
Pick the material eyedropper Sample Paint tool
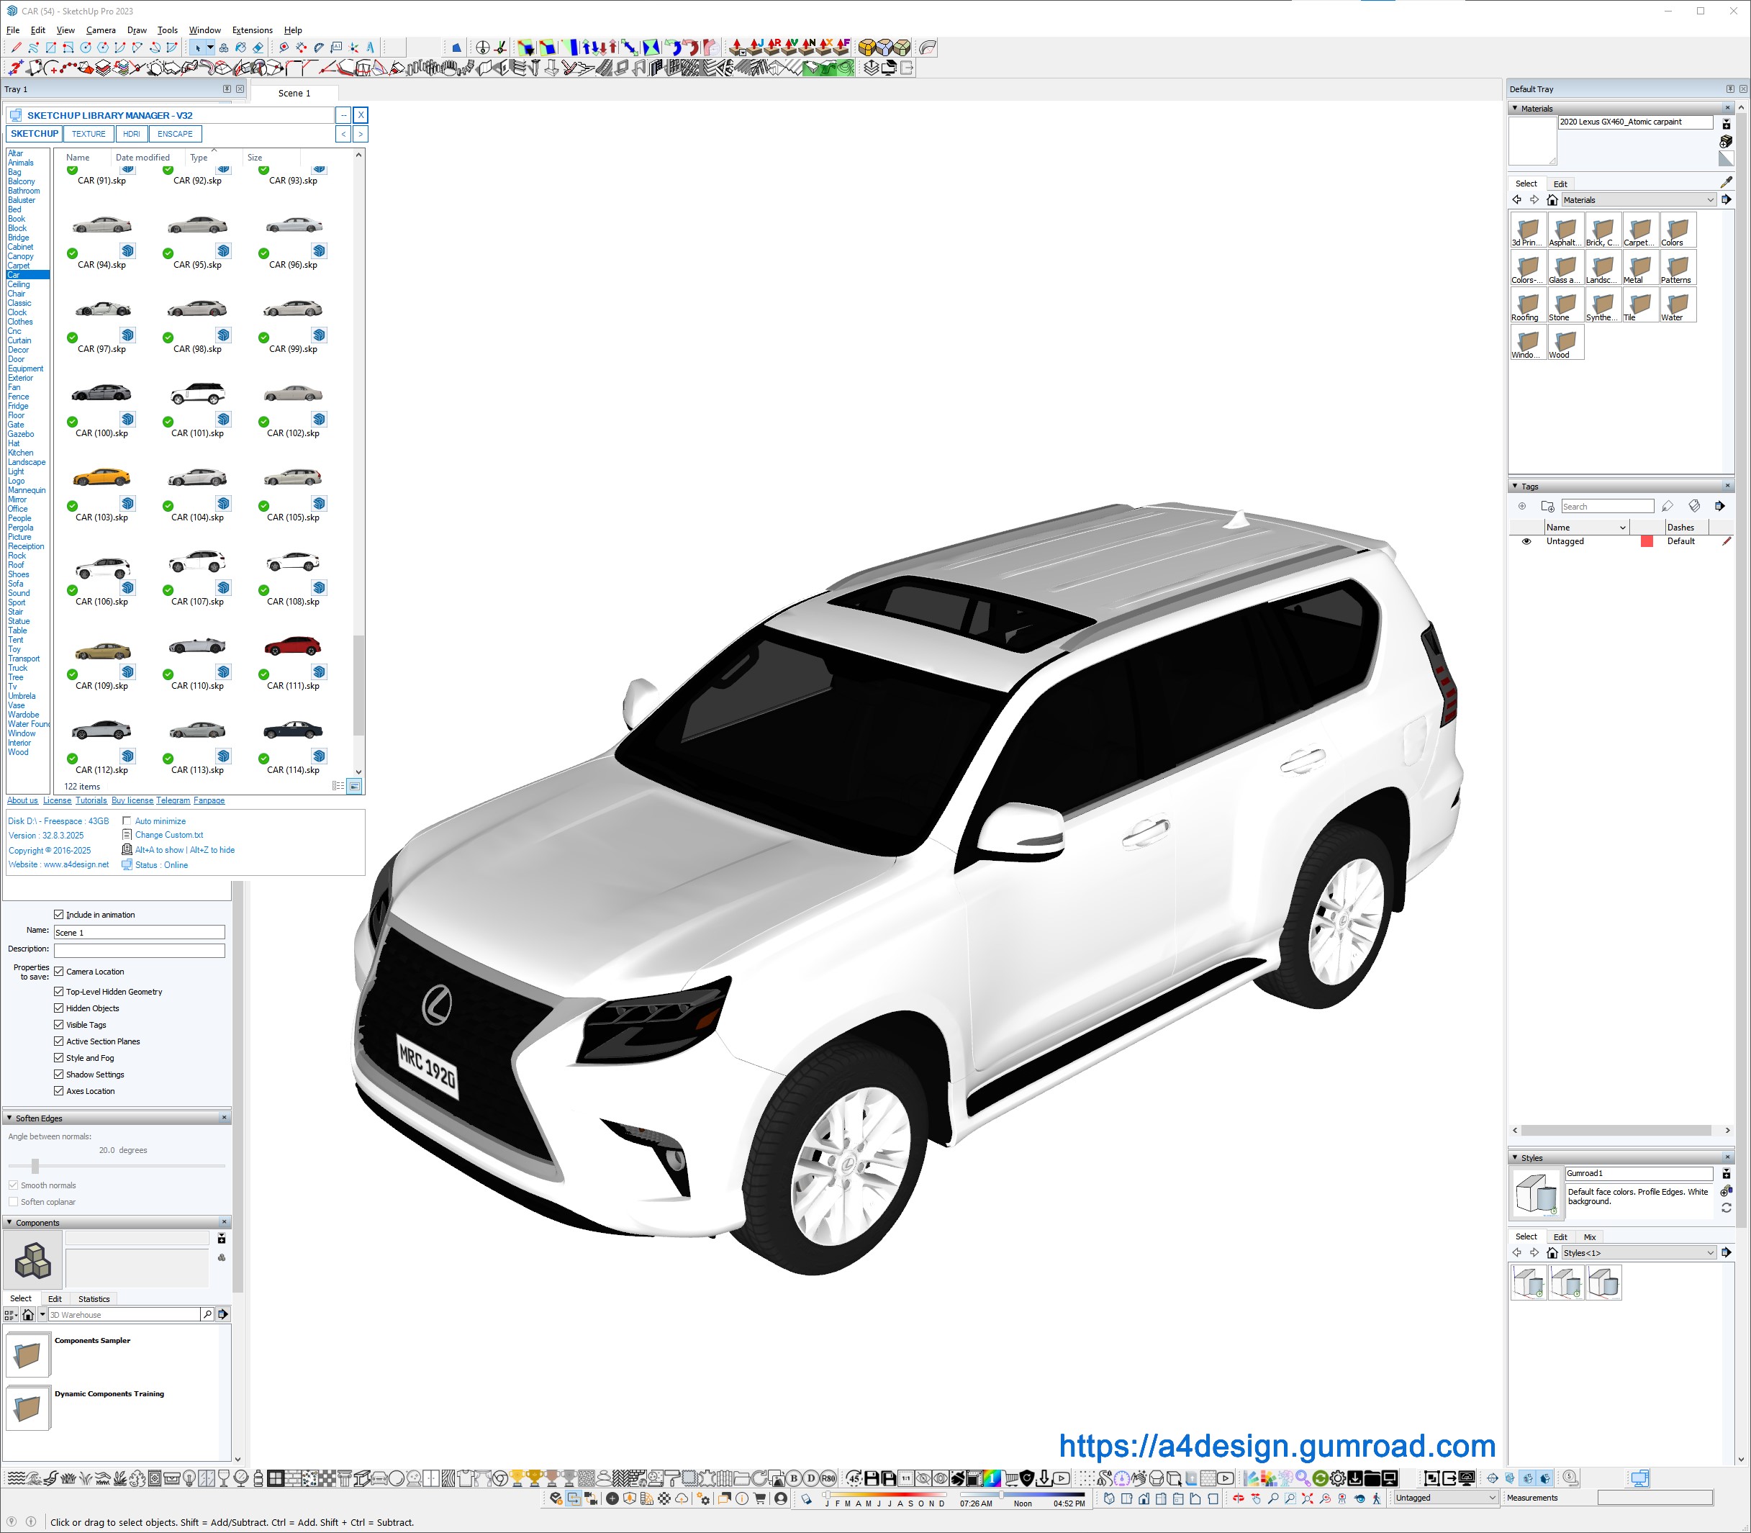point(1725,182)
